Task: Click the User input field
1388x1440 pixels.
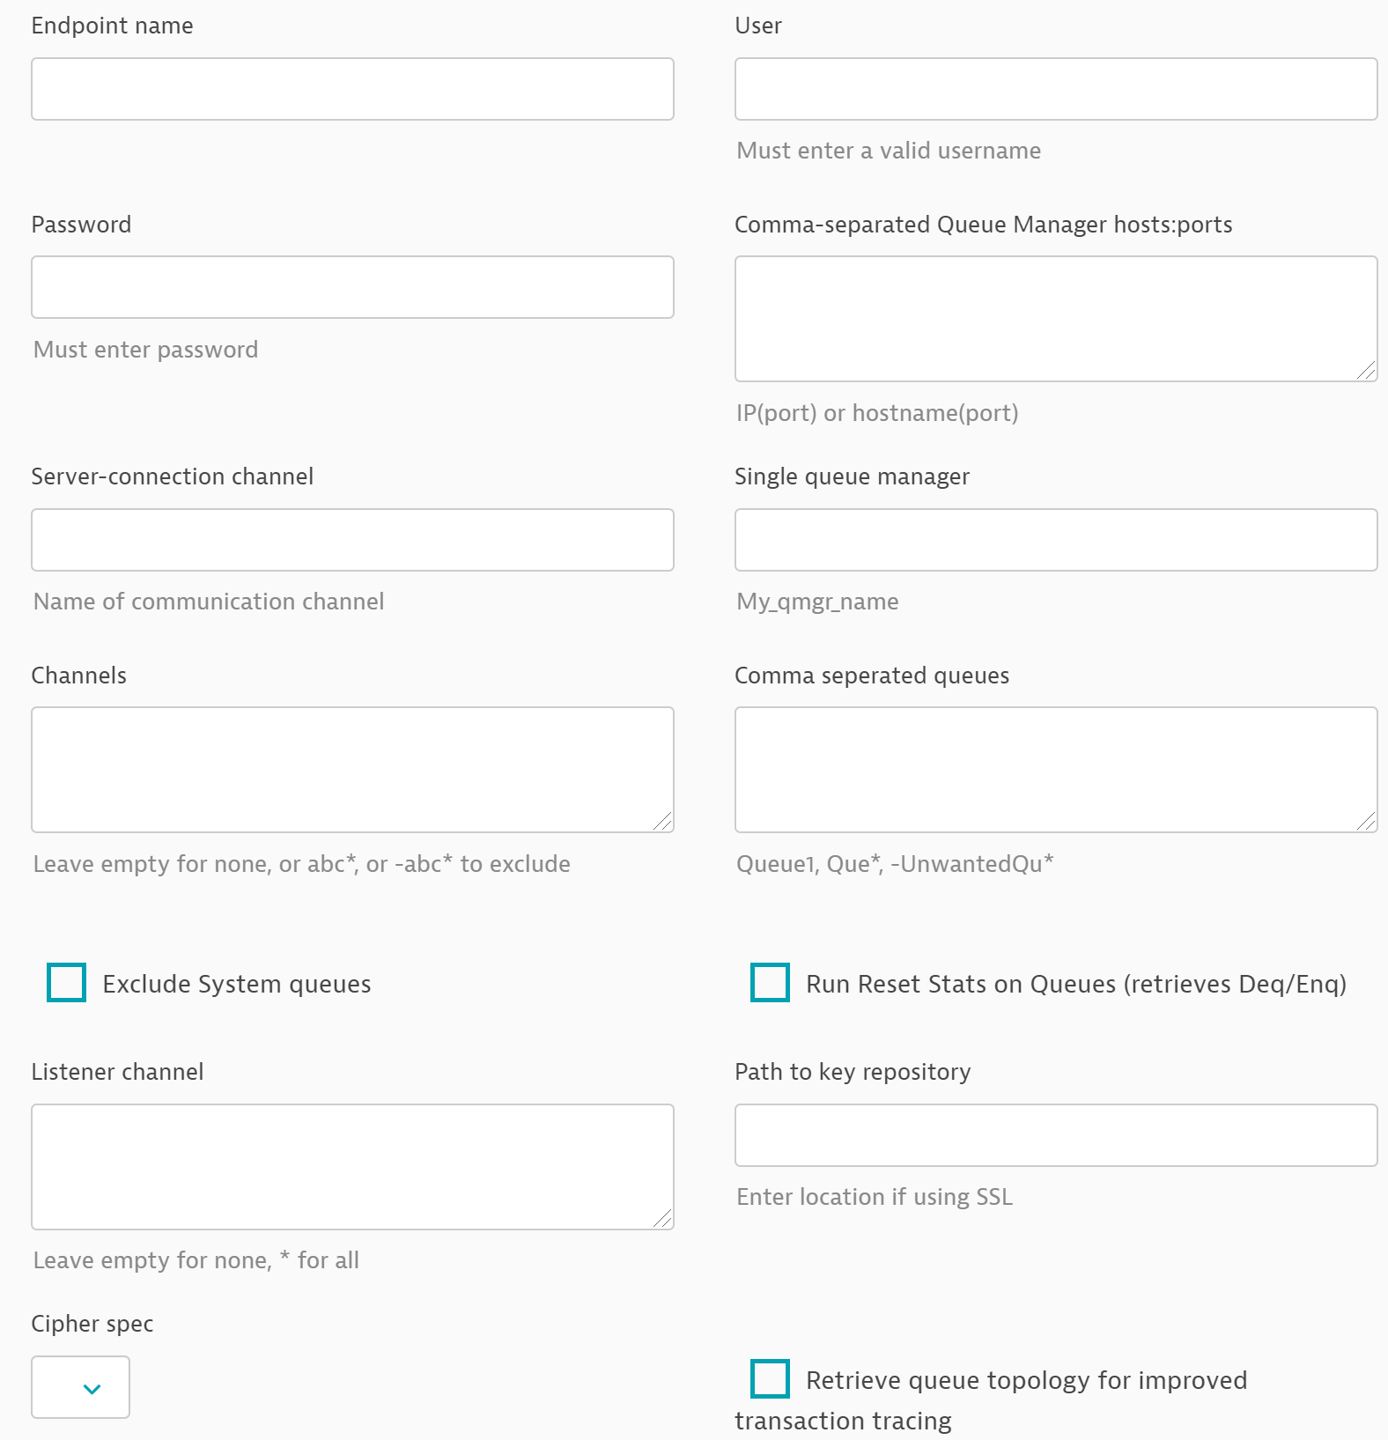Action: pyautogui.click(x=1055, y=88)
